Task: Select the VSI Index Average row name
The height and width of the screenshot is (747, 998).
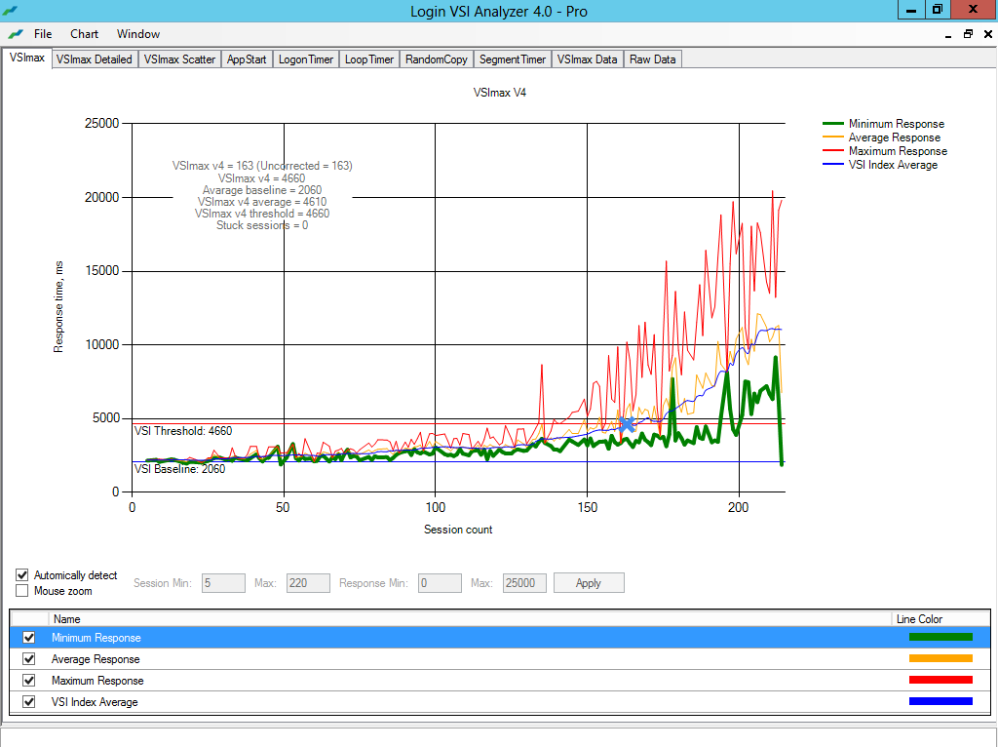Action: click(x=95, y=702)
